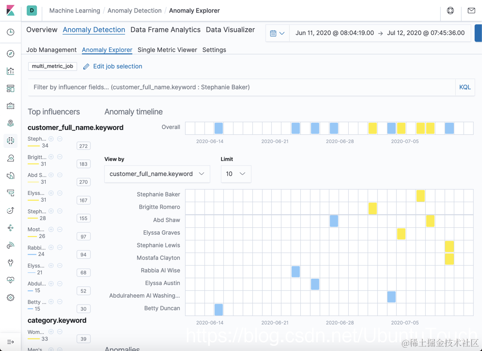Viewport: 482px width, 351px height.
Task: Open the Data Visualizer tab
Action: point(230,30)
